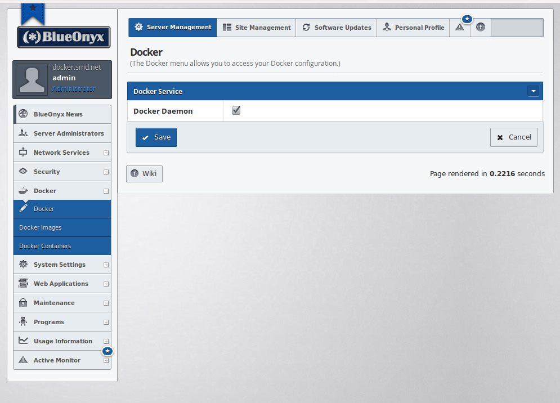
Task: Expand the Maintenance menu plus
Action: (106, 303)
